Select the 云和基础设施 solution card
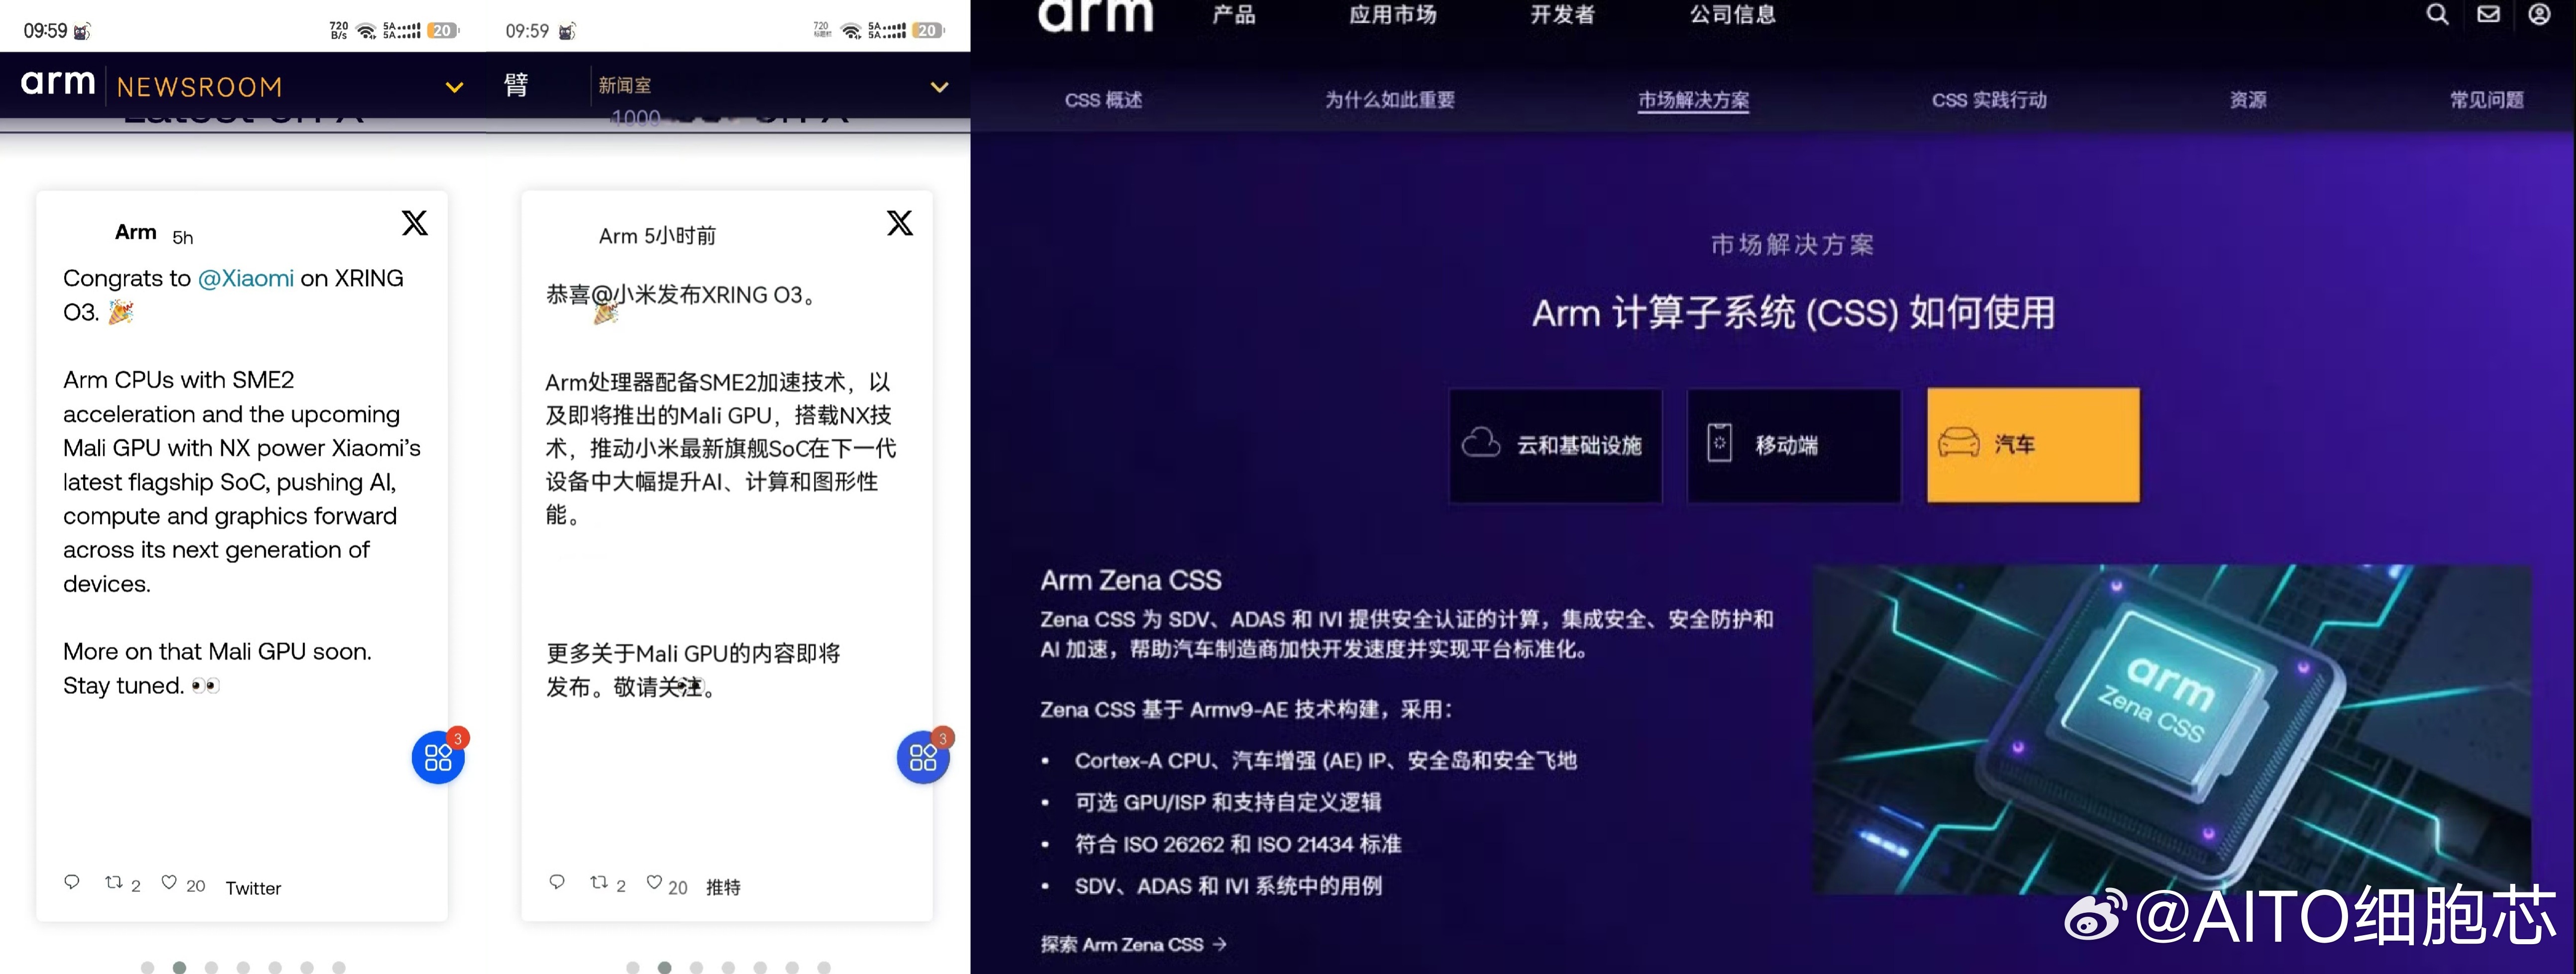Viewport: 2576px width, 974px height. tap(1555, 445)
